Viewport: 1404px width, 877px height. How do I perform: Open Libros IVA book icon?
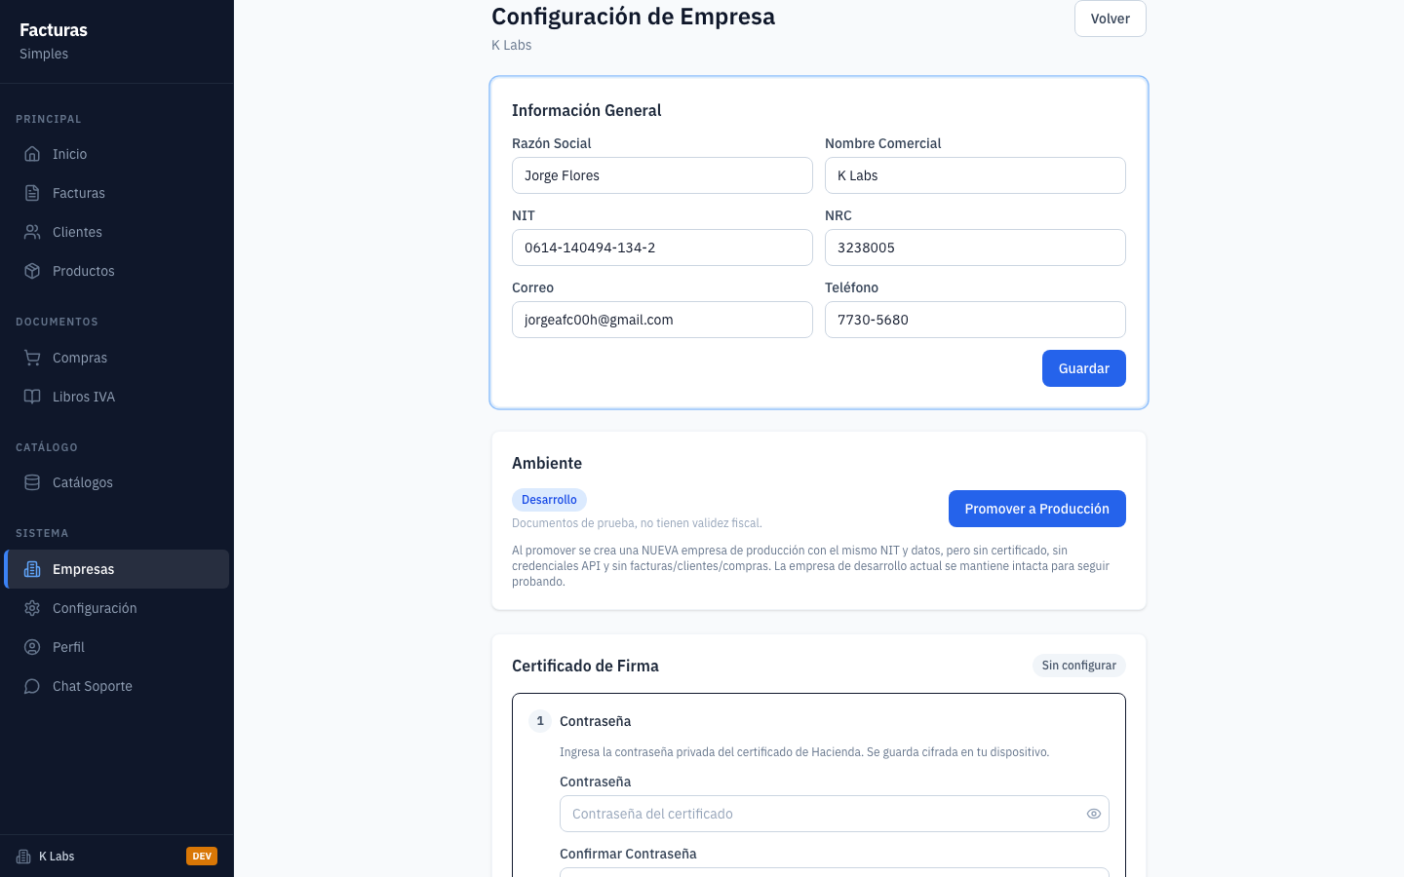point(32,397)
